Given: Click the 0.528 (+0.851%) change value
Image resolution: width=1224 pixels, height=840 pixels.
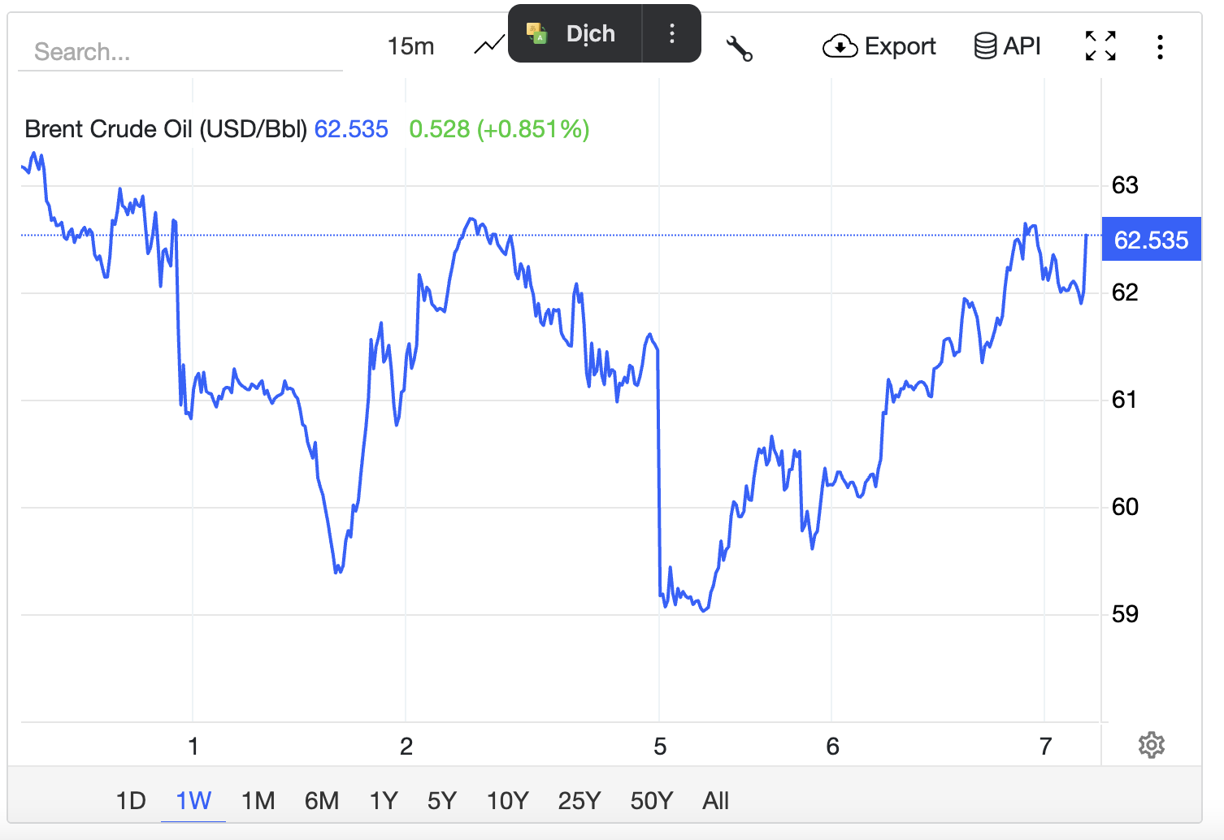Looking at the screenshot, I should 499,129.
